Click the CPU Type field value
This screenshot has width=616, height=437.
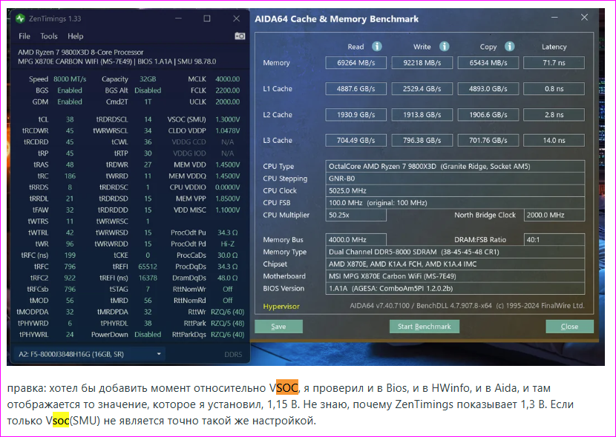tap(455, 166)
